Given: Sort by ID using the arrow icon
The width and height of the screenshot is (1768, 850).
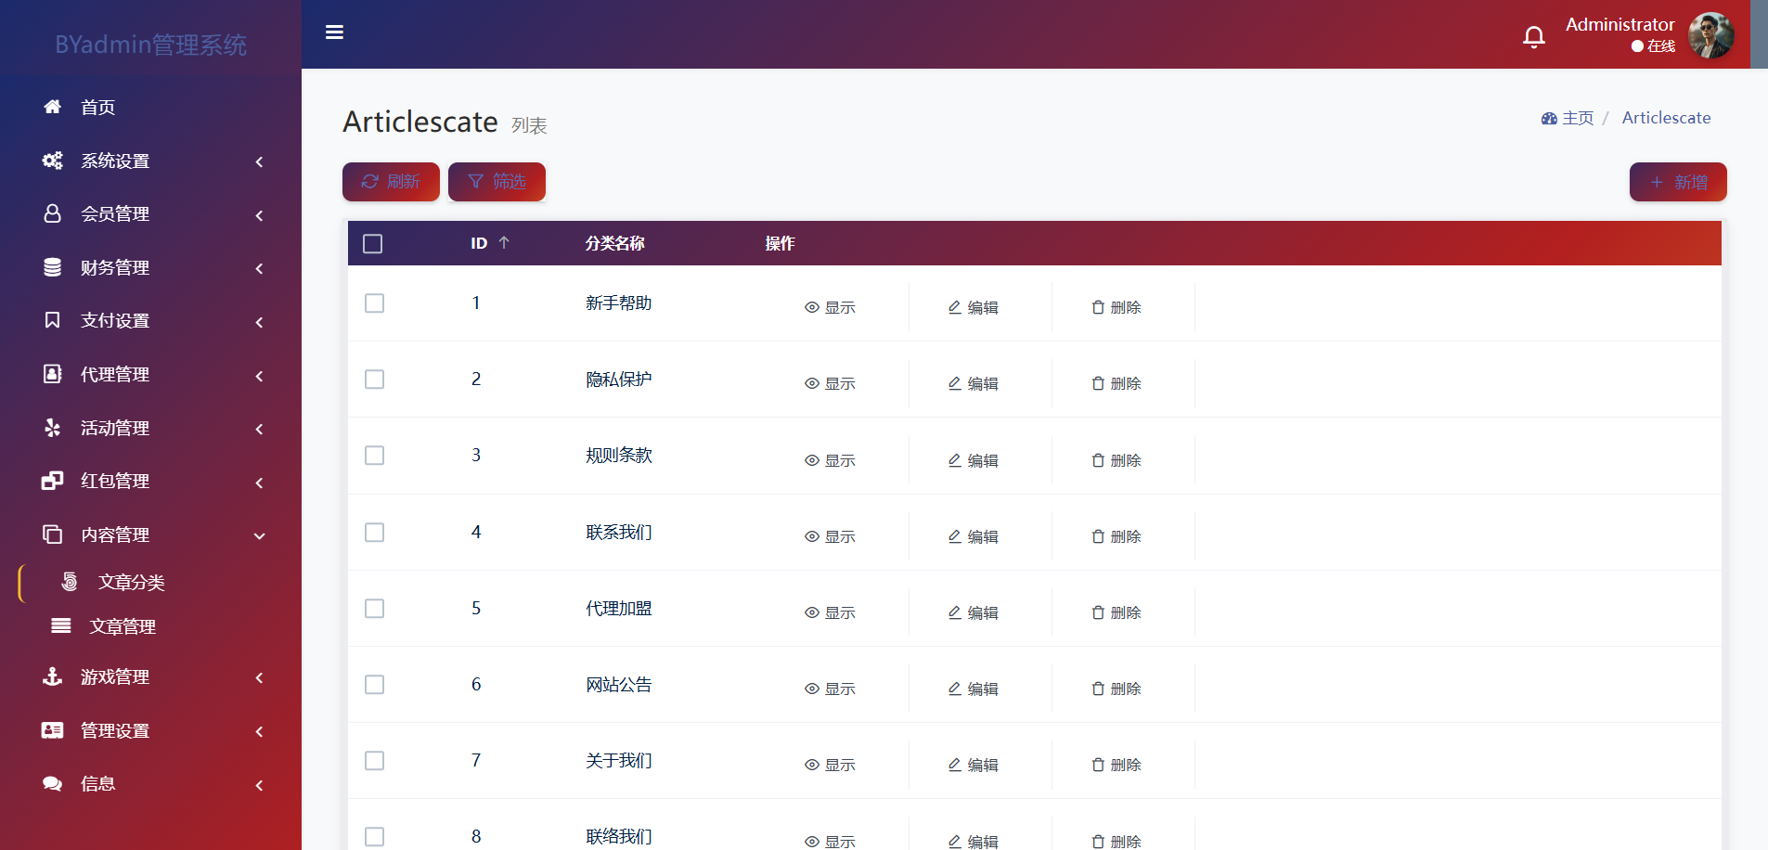Looking at the screenshot, I should (x=504, y=242).
